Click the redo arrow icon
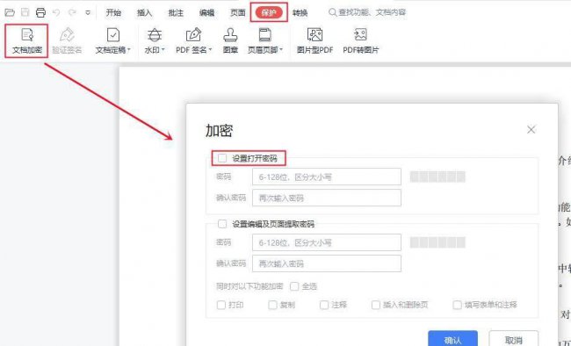 [x=72, y=12]
